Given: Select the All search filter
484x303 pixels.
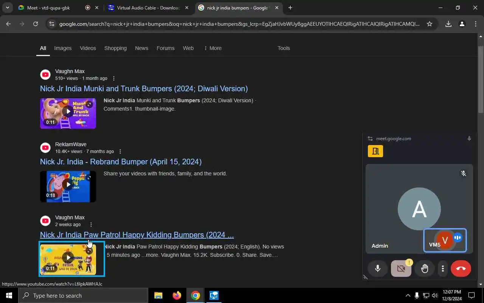Looking at the screenshot, I should 43,48.
